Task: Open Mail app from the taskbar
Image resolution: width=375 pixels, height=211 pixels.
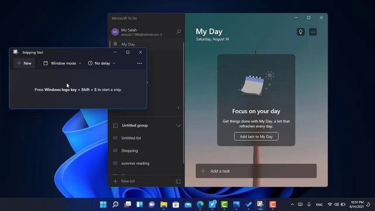Action: tap(188, 205)
